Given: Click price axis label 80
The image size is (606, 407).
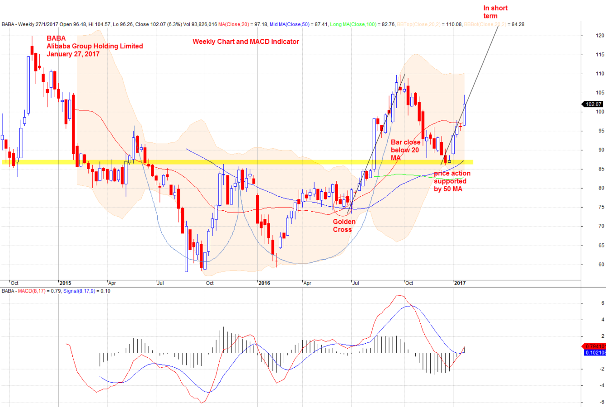Looking at the screenshot, I should 601,188.
